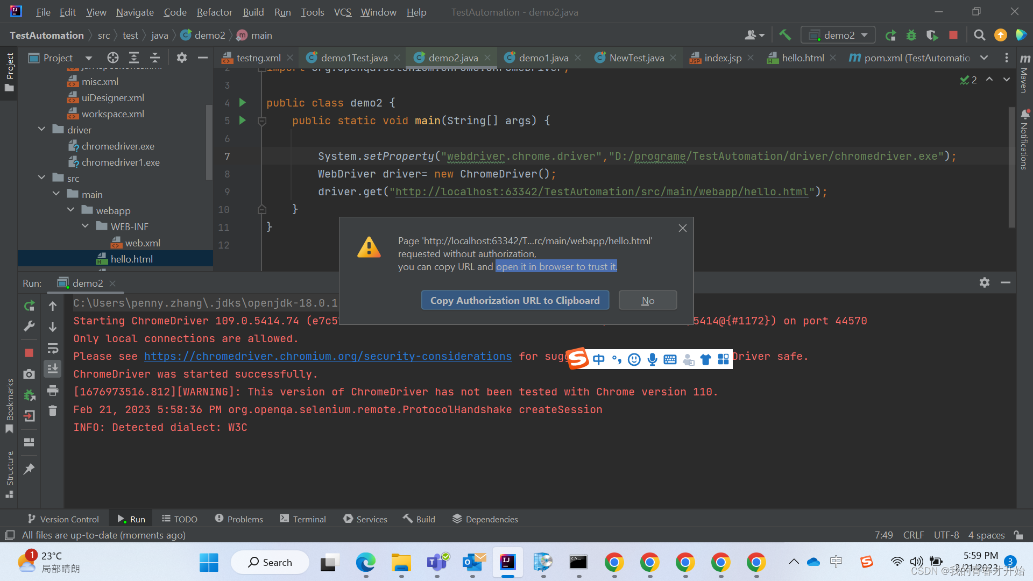Viewport: 1033px width, 581px height.
Task: Expand all in Project panel
Action: point(134,58)
